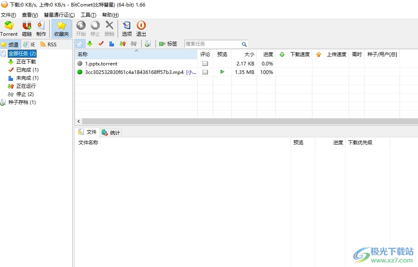This screenshot has width=418, height=267.
Task: Click green status dot of mp4 task
Action: click(x=80, y=72)
